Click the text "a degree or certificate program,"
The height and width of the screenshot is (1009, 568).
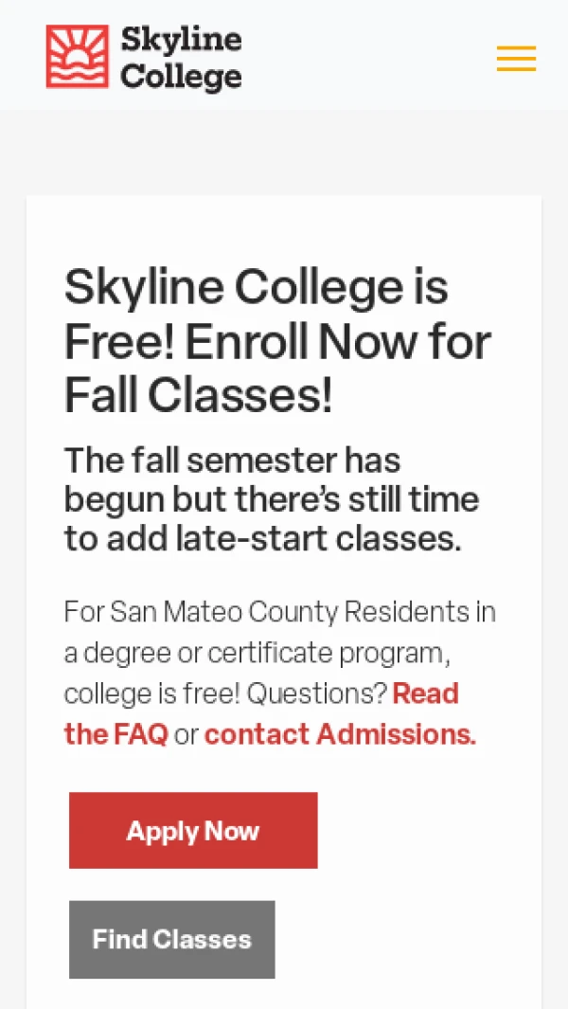(x=254, y=653)
